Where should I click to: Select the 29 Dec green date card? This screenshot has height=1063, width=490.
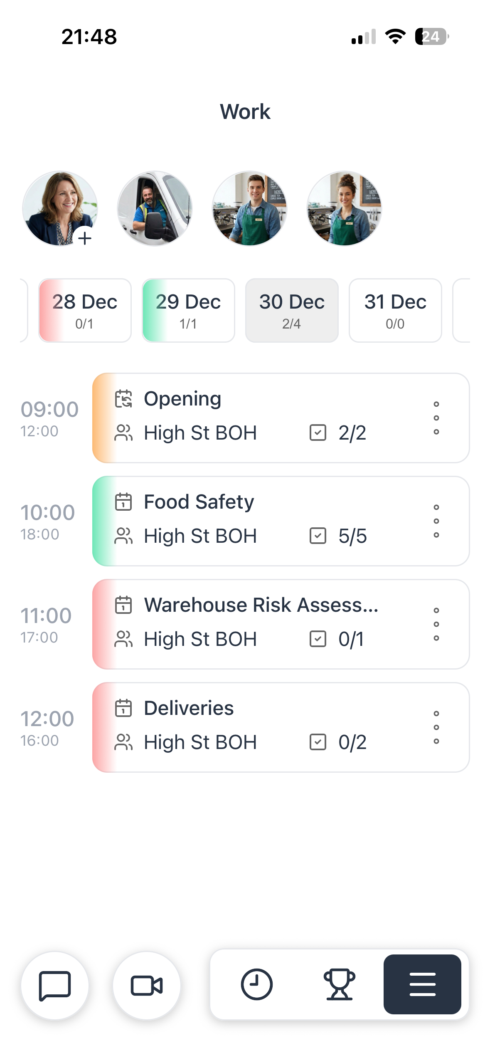pyautogui.click(x=188, y=310)
